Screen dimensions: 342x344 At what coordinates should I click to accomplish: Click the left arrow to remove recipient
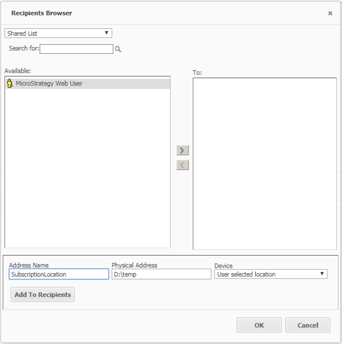[182, 165]
